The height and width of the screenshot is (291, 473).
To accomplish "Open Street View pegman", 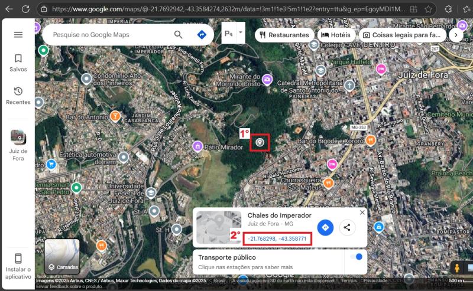I will tap(456, 268).
